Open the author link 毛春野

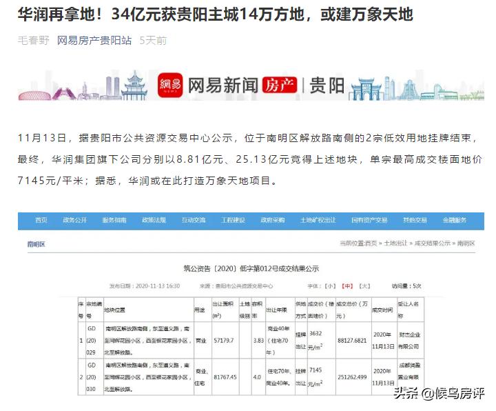point(34,41)
